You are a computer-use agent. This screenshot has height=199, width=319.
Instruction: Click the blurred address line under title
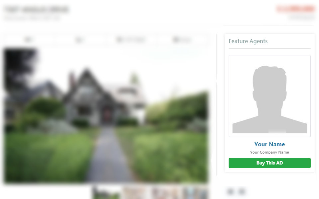[x=33, y=18]
